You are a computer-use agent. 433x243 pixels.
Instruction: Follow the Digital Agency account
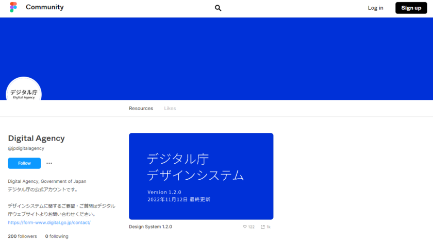point(24,163)
